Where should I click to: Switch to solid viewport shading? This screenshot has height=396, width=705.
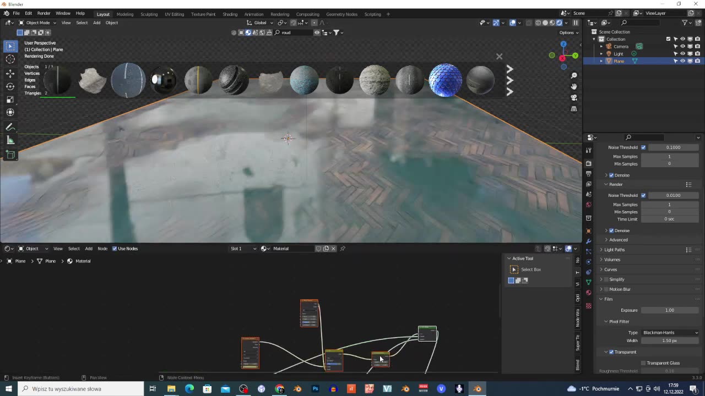pos(545,23)
